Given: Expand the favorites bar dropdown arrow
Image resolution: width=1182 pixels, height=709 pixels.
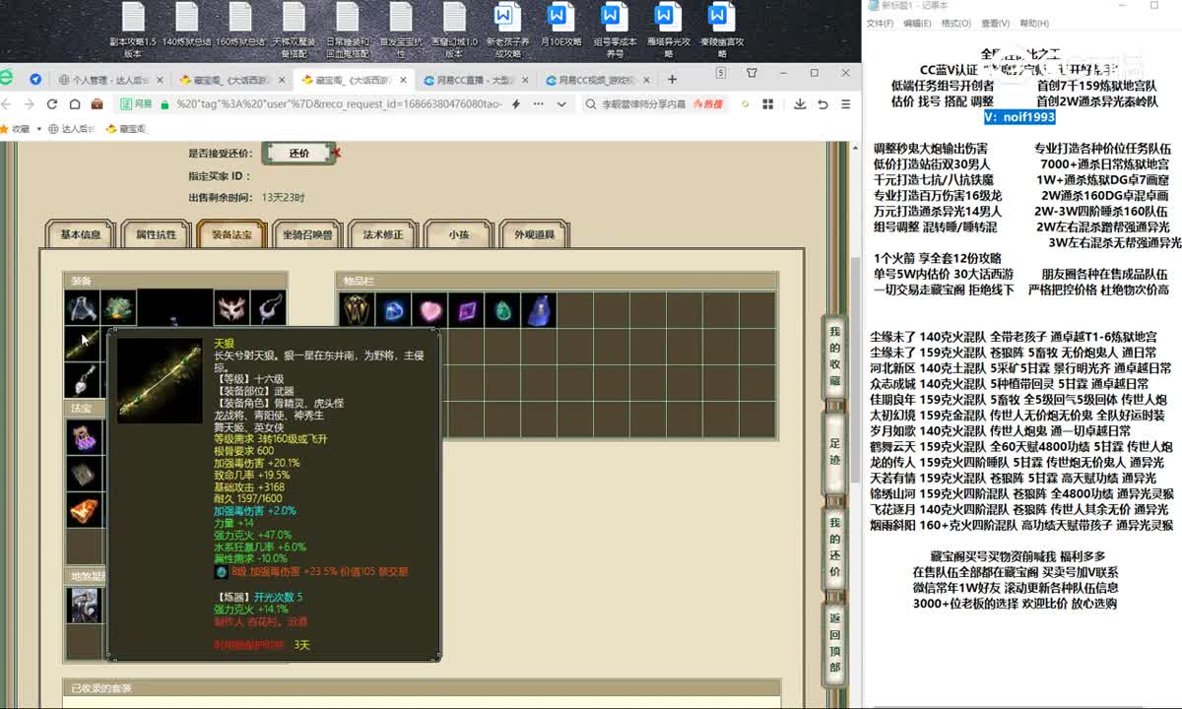Looking at the screenshot, I should (40, 128).
